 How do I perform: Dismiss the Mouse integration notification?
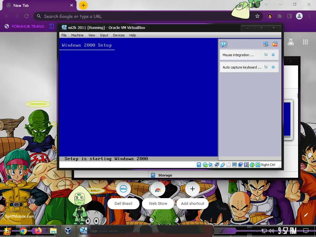pyautogui.click(x=273, y=55)
